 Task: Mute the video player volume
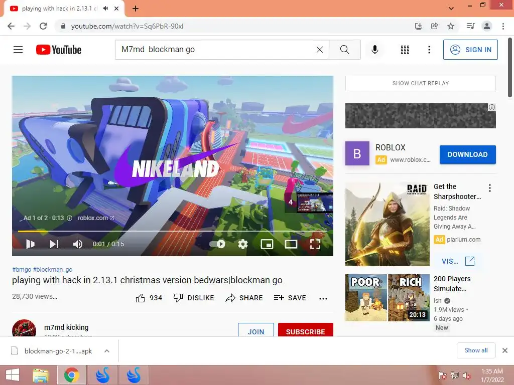78,244
